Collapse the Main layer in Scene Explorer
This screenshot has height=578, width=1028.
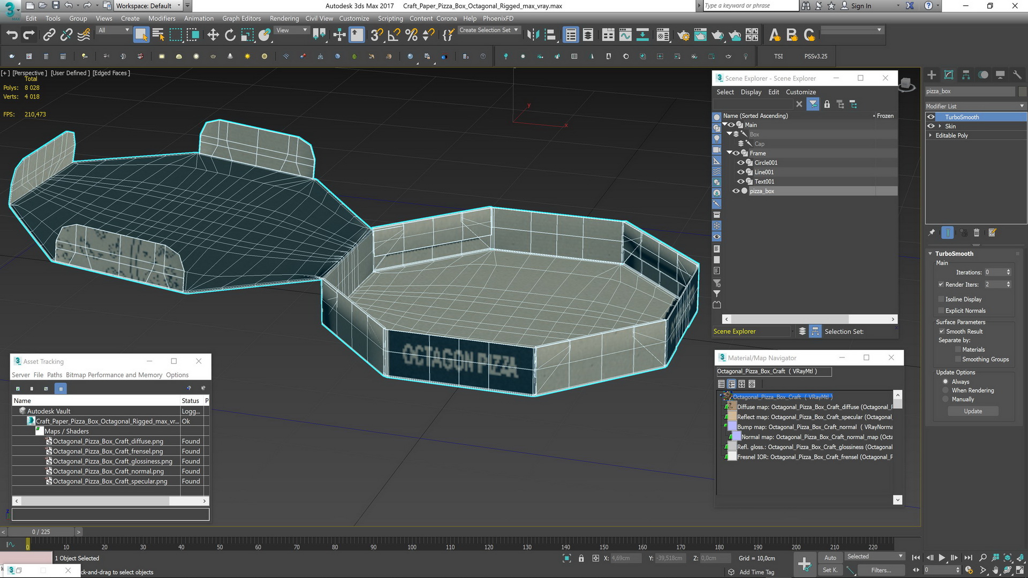[725, 125]
